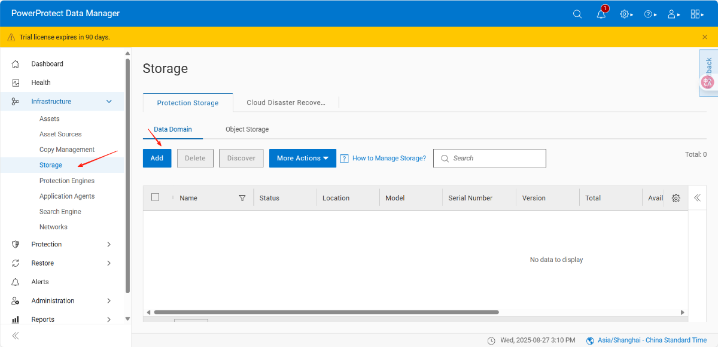Open How to Manage Storage link
The height and width of the screenshot is (347, 718).
(390, 159)
